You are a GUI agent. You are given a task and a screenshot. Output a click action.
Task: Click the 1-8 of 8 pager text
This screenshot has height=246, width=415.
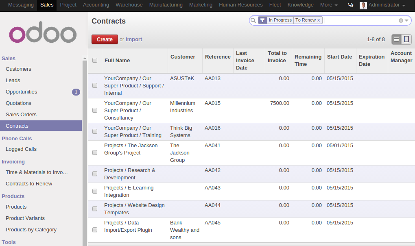pyautogui.click(x=376, y=39)
